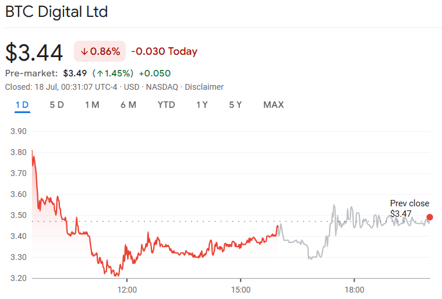The height and width of the screenshot is (299, 442).
Task: Click the pre-market 1.45% gain
Action: pos(113,73)
